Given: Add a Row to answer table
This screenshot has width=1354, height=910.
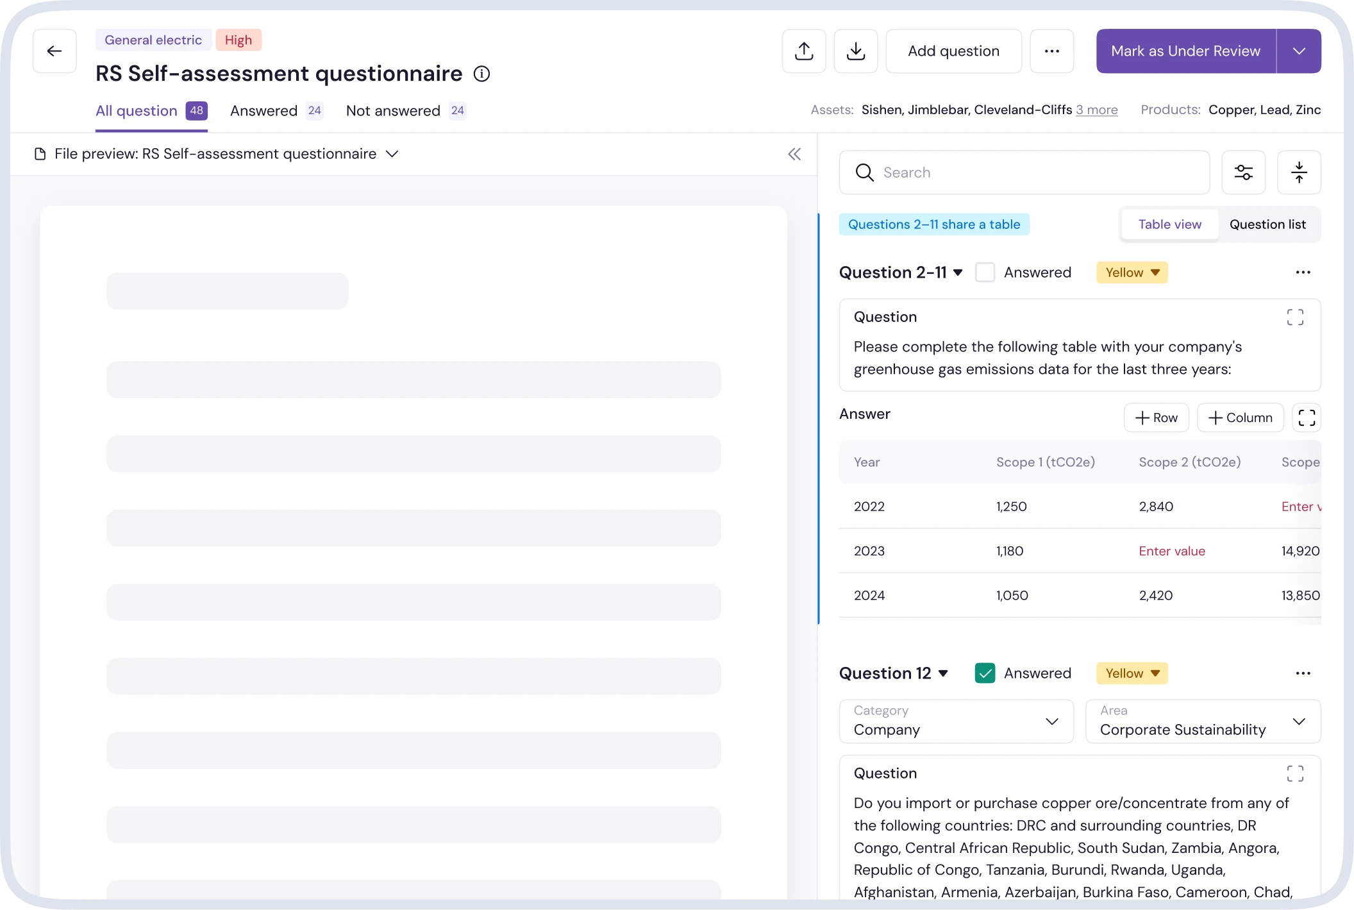Looking at the screenshot, I should [1157, 418].
